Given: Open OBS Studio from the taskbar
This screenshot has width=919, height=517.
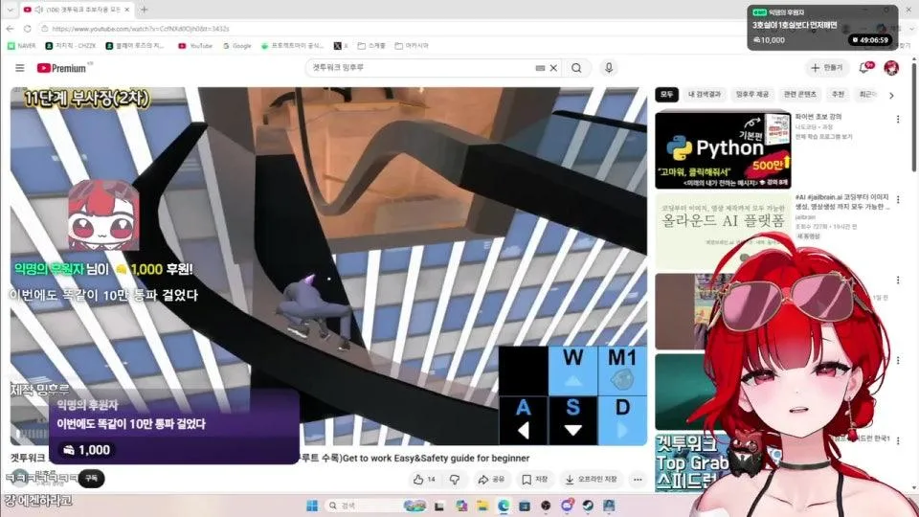Looking at the screenshot, I should coord(546,506).
